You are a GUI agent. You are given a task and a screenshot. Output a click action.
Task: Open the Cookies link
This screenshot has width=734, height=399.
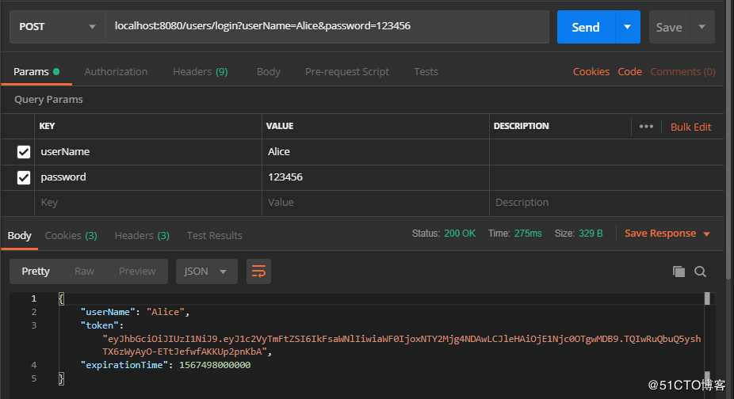pyautogui.click(x=591, y=71)
